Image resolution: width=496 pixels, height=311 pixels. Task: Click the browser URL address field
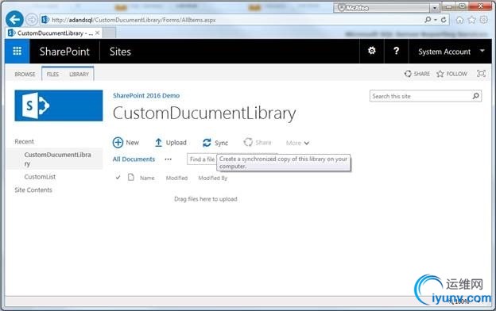[x=231, y=20]
